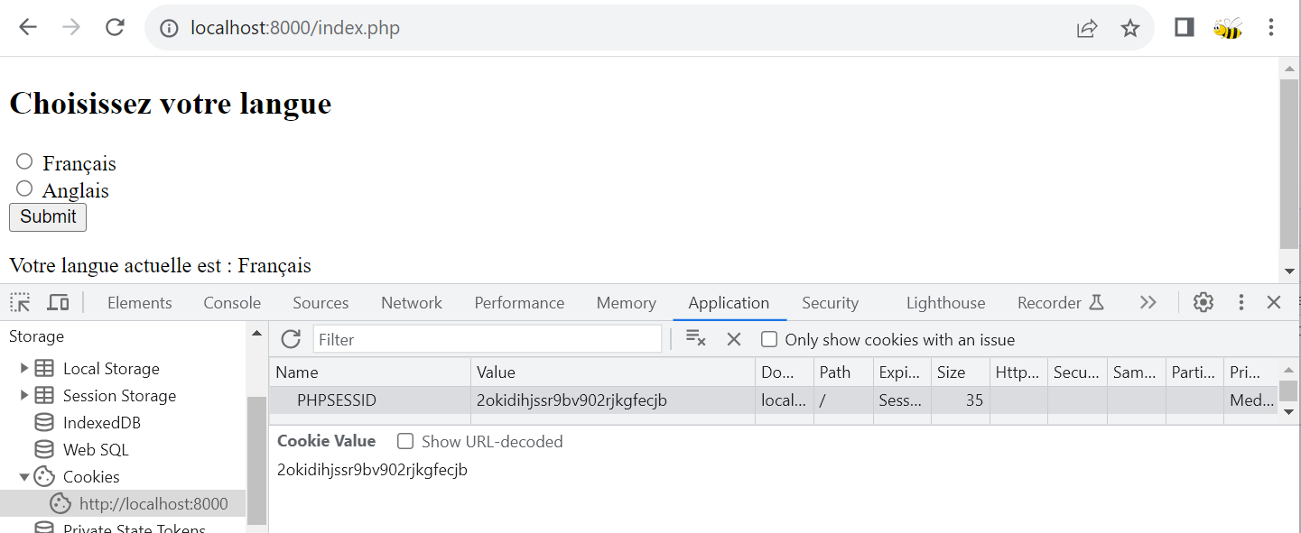1301x533 pixels.
Task: Open the Console tab
Action: click(x=232, y=303)
